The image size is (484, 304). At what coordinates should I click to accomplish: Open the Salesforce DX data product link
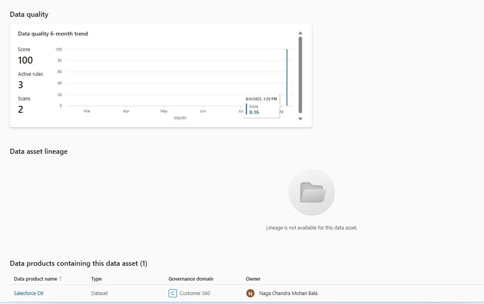tap(28, 293)
